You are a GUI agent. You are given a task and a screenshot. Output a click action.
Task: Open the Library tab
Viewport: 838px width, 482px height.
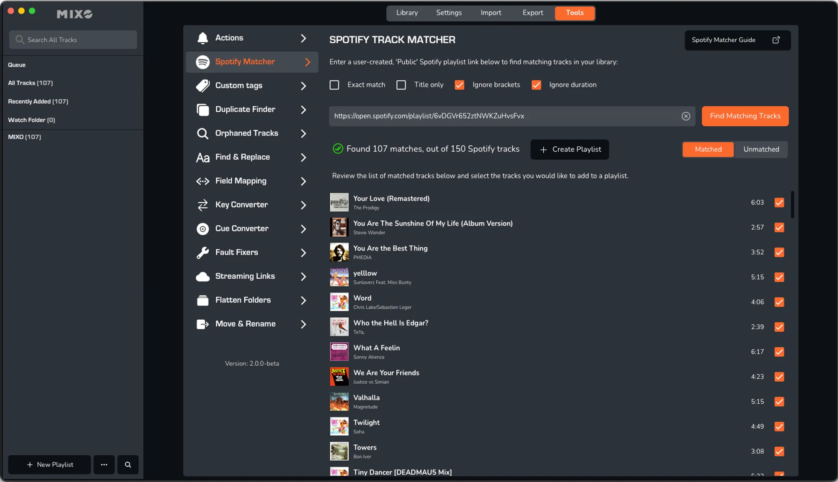[x=406, y=13]
